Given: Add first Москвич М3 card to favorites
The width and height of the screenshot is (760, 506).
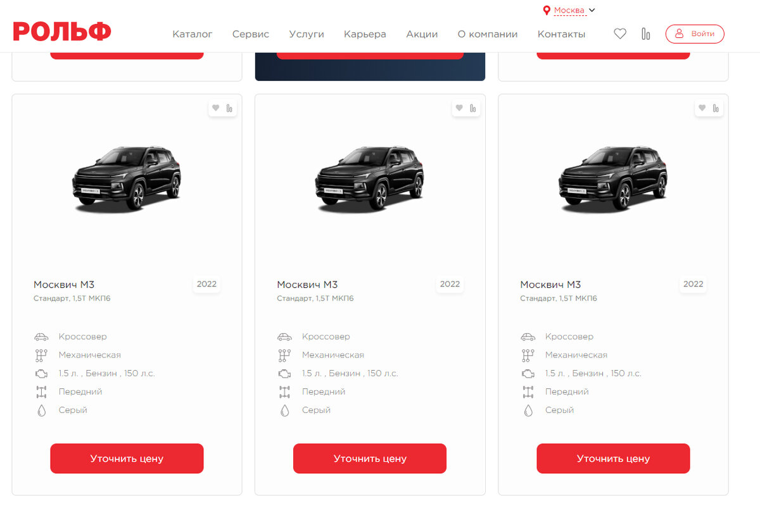Looking at the screenshot, I should click(215, 108).
